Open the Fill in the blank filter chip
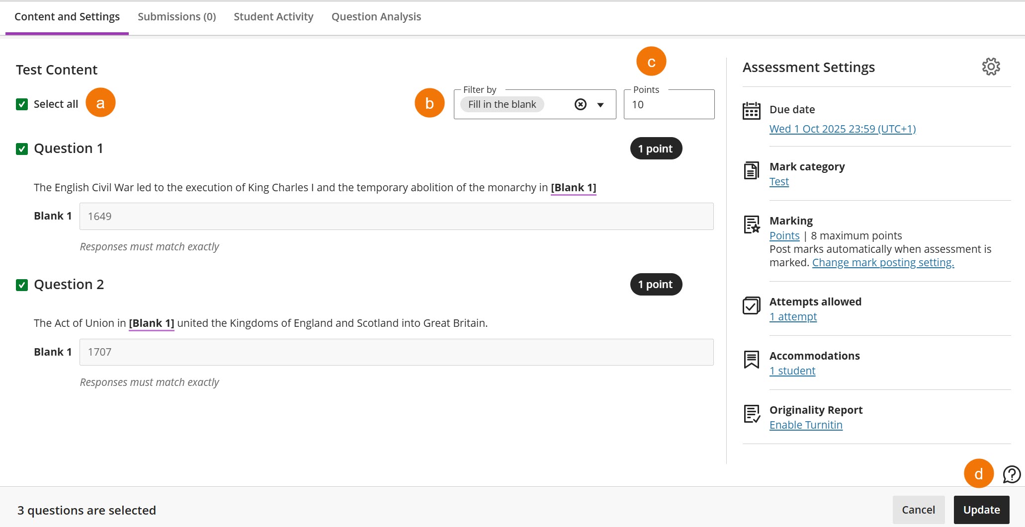Image resolution: width=1025 pixels, height=527 pixels. click(501, 104)
